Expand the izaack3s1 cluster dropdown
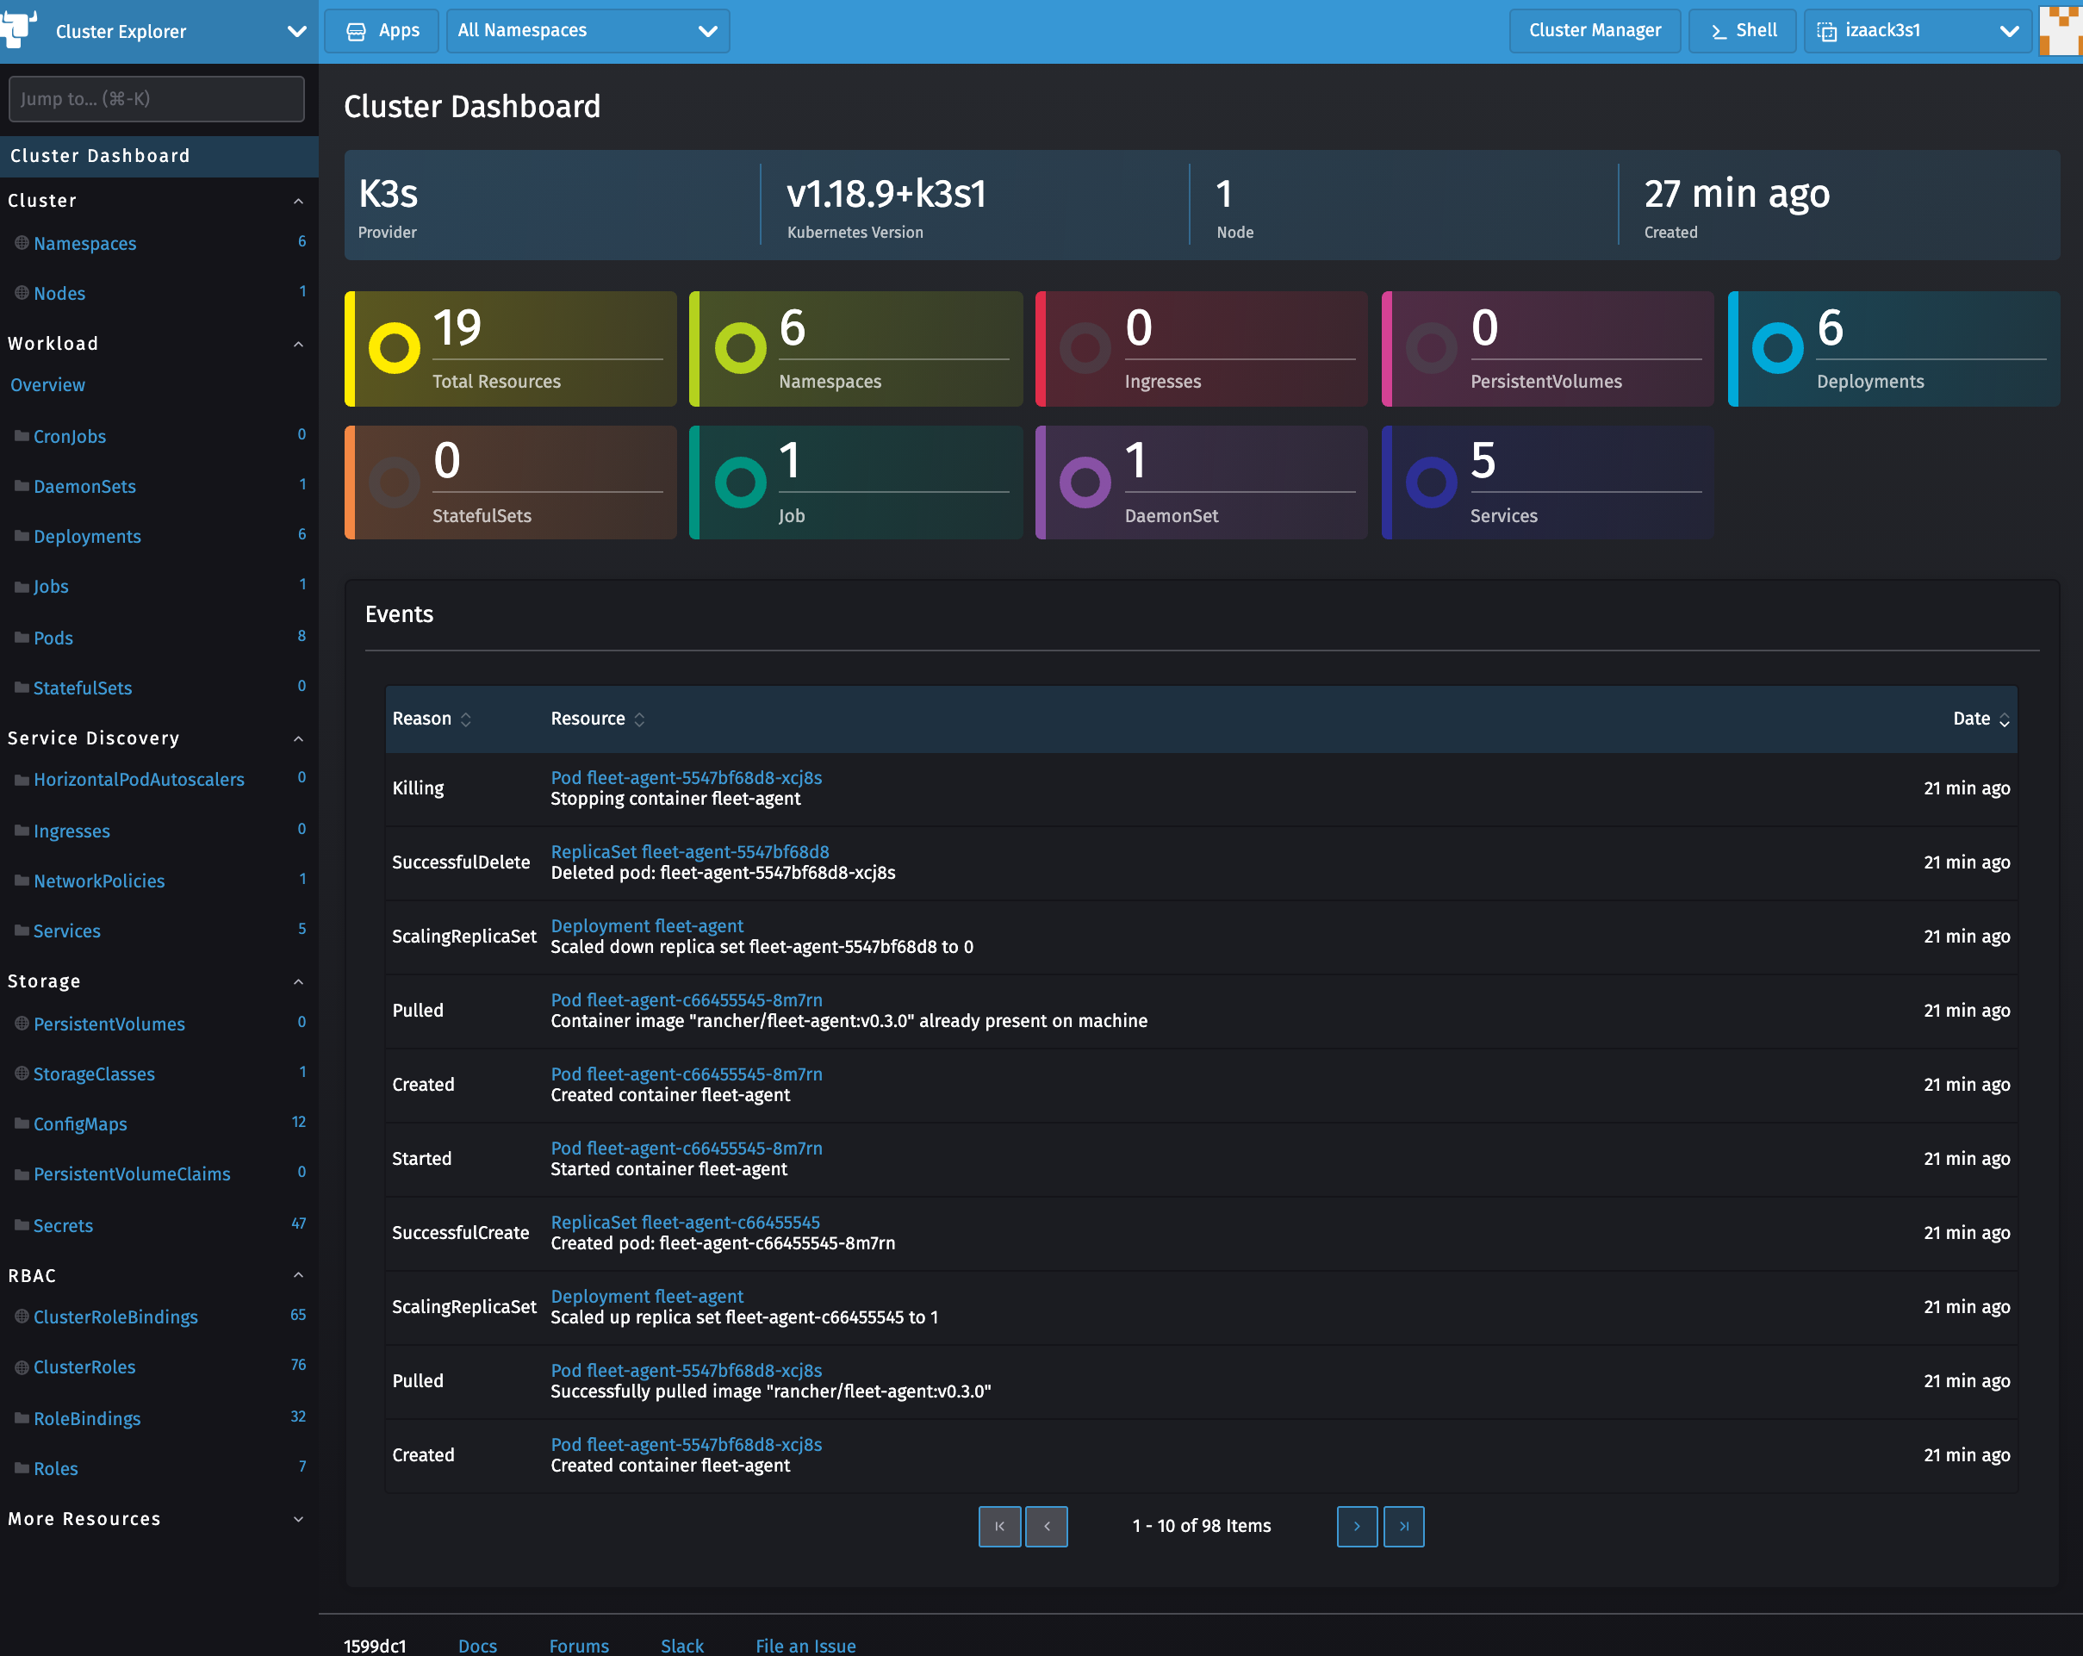The height and width of the screenshot is (1656, 2083). [x=2011, y=30]
